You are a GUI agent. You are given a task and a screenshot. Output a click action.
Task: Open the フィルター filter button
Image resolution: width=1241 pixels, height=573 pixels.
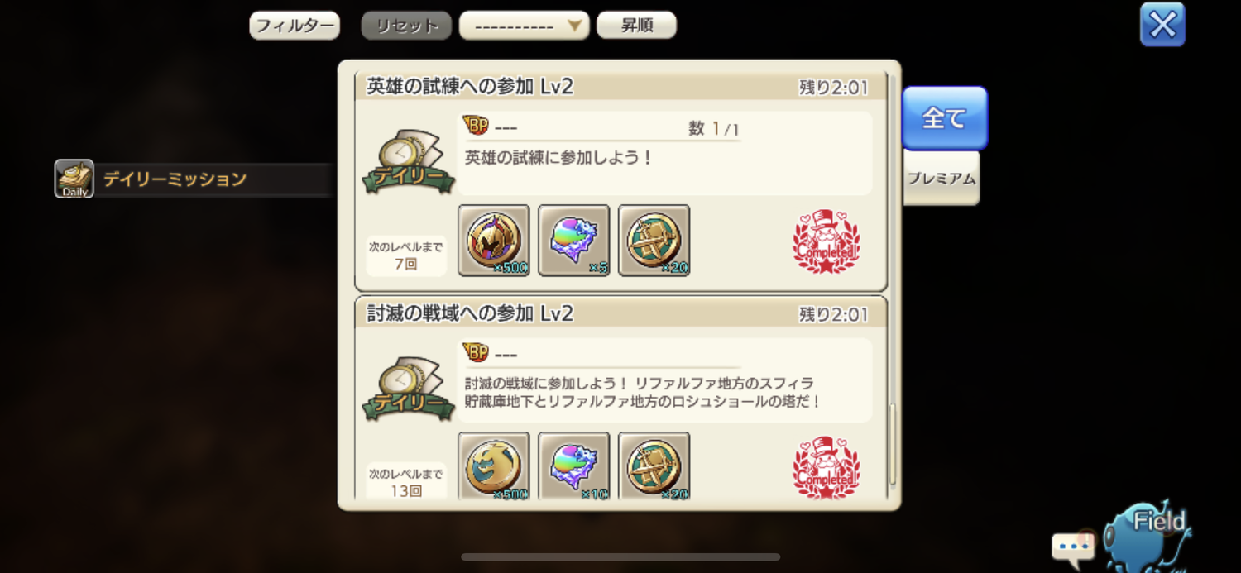click(295, 25)
